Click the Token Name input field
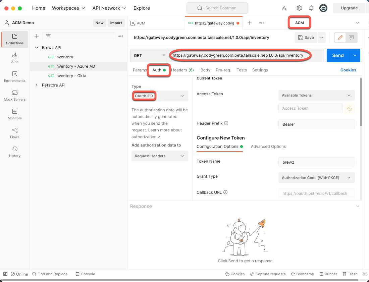 pyautogui.click(x=316, y=162)
